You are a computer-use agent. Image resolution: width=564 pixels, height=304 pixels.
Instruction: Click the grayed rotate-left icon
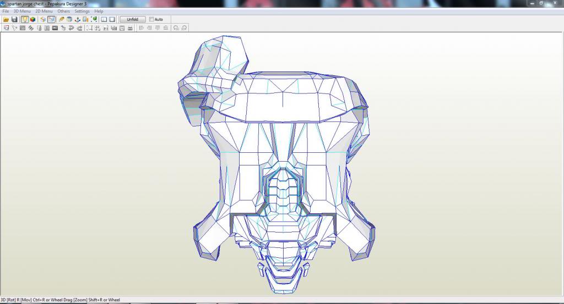pos(176,28)
